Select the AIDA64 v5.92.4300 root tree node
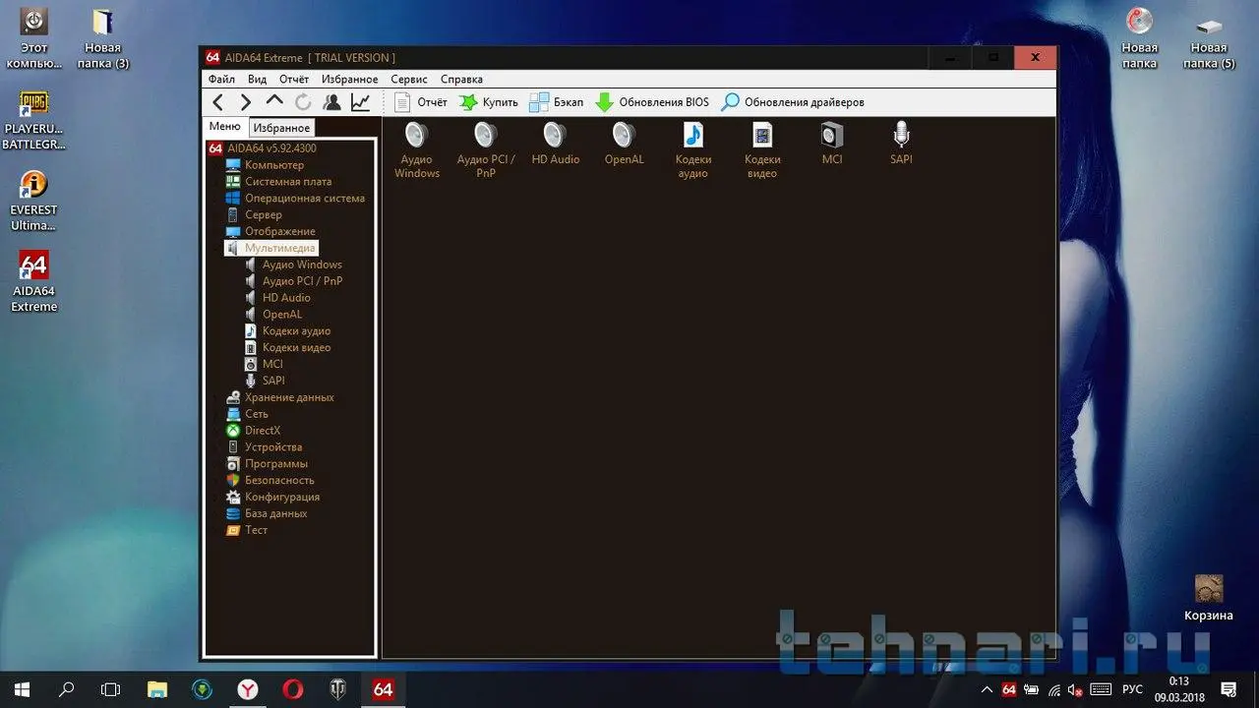This screenshot has width=1259, height=708. 263,148
